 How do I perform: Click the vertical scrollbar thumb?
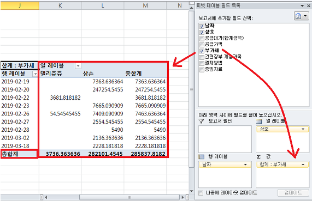click(x=191, y=89)
